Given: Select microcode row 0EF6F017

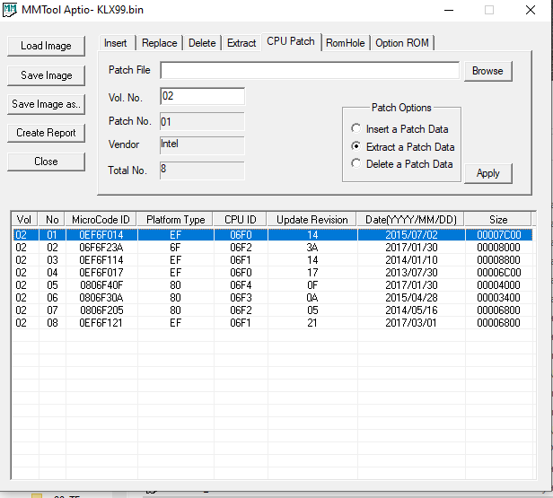Looking at the screenshot, I should pos(272,273).
